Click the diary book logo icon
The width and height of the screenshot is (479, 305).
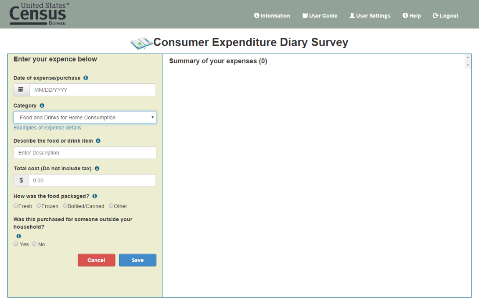coord(142,43)
